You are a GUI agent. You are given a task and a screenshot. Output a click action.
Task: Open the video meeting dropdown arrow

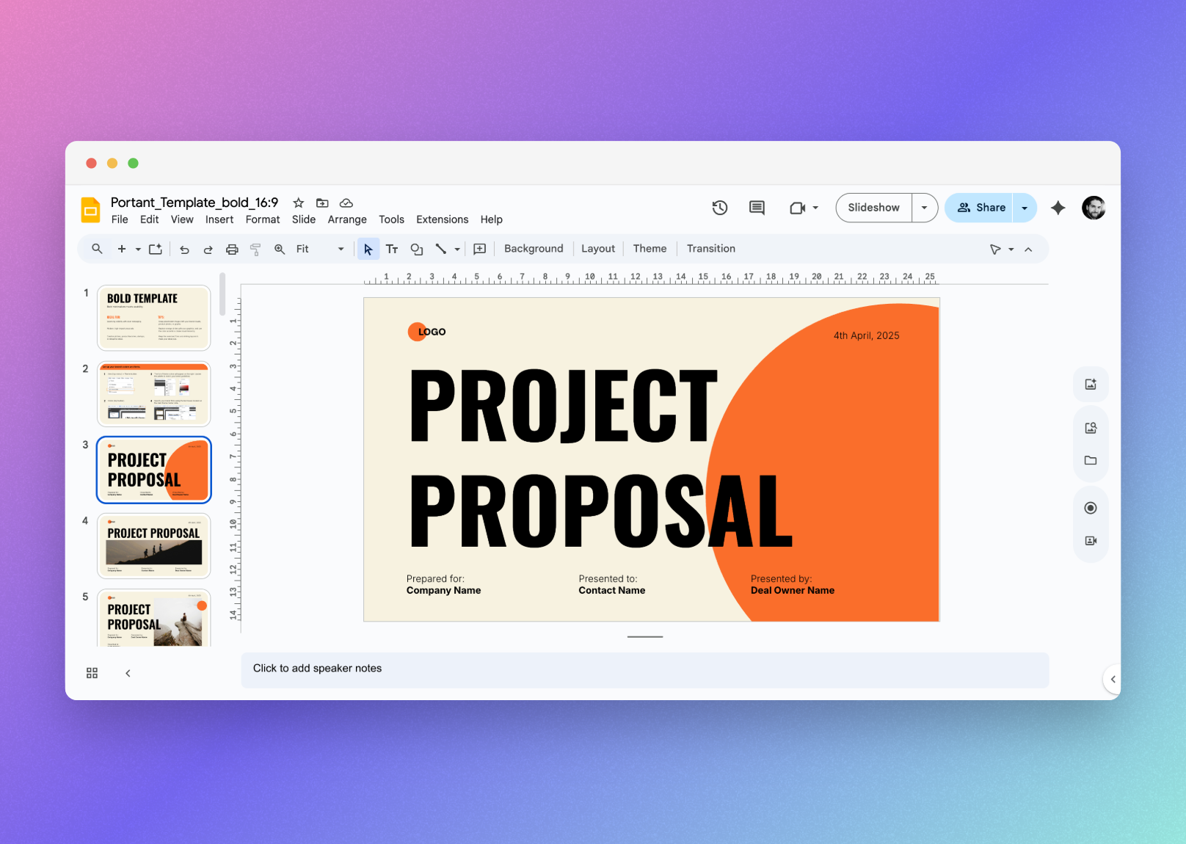(x=815, y=208)
